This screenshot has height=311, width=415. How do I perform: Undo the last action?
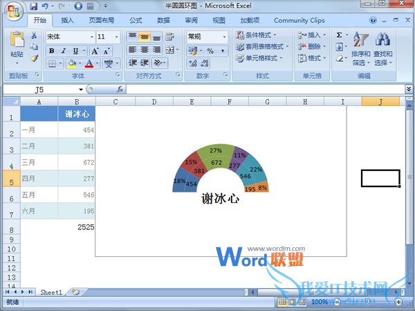pos(45,6)
